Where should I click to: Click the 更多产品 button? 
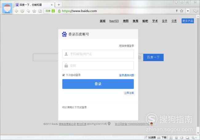[x=188, y=21]
